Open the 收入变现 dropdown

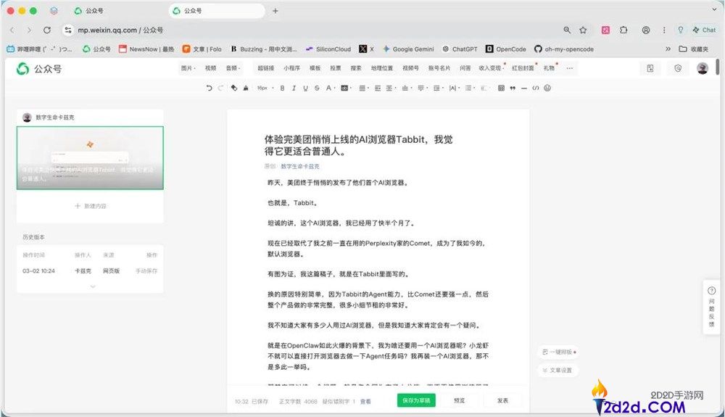pos(492,68)
